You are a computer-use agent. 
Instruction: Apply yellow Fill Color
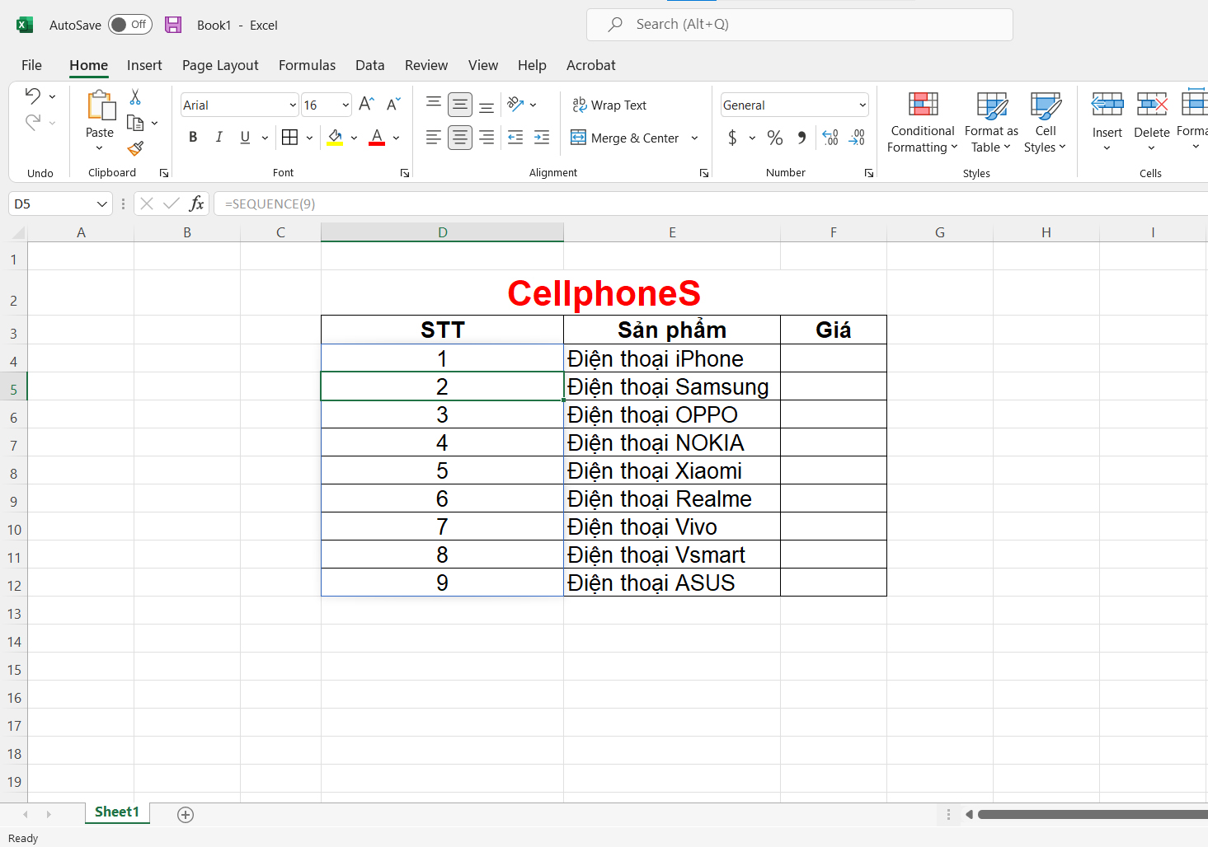click(x=335, y=138)
